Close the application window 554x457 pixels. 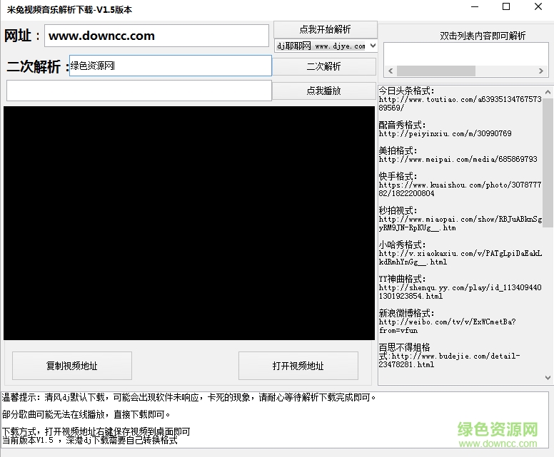click(538, 6)
